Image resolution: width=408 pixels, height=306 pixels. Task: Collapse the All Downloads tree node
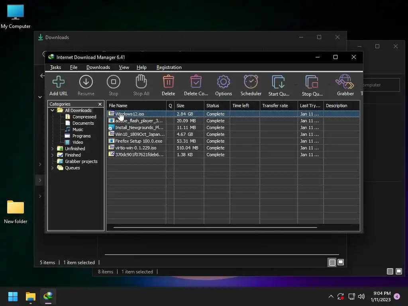click(x=52, y=110)
